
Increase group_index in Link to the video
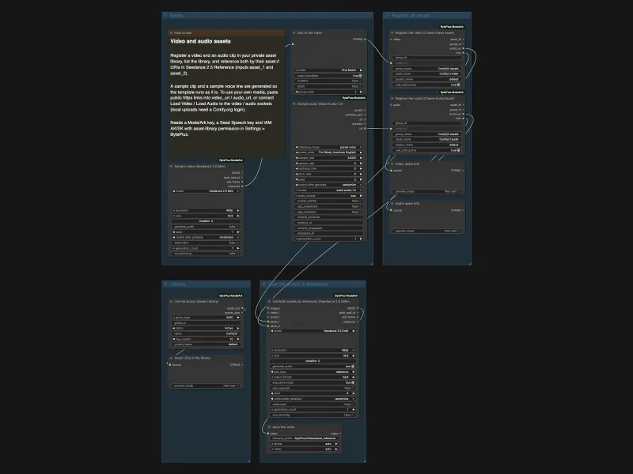coord(361,92)
